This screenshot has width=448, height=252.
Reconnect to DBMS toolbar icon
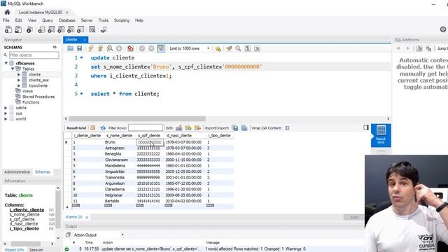[x=104, y=29]
